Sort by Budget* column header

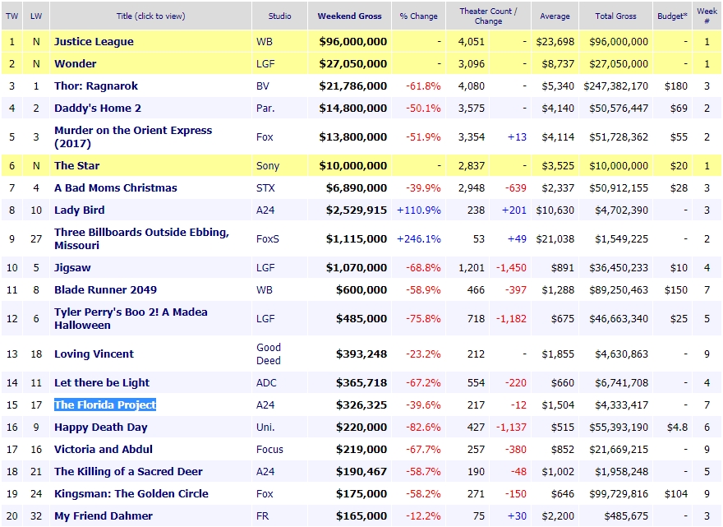pyautogui.click(x=672, y=16)
